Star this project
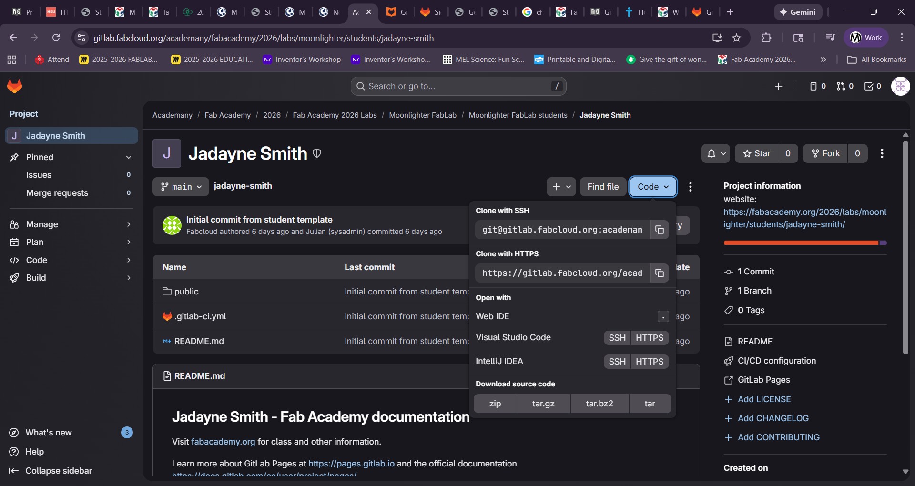 [x=756, y=153]
